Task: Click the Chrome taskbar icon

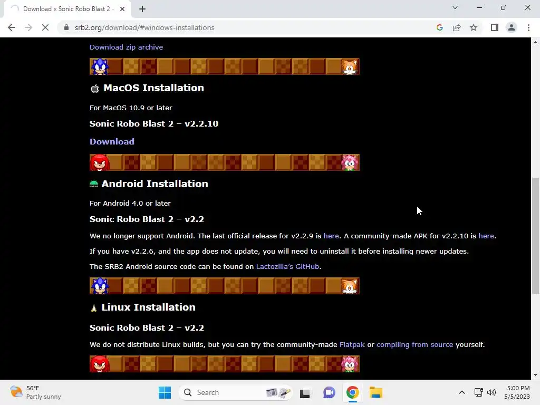Action: pyautogui.click(x=352, y=392)
